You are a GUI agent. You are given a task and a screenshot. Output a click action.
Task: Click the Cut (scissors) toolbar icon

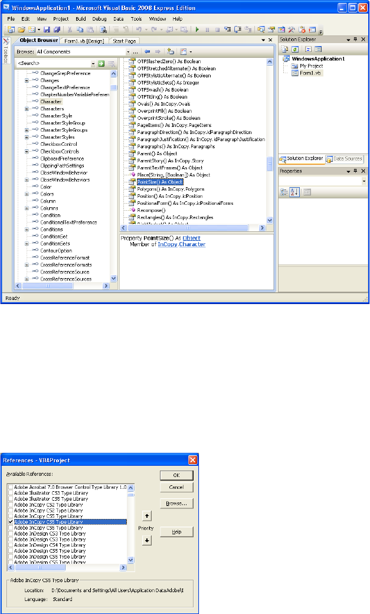[70, 30]
